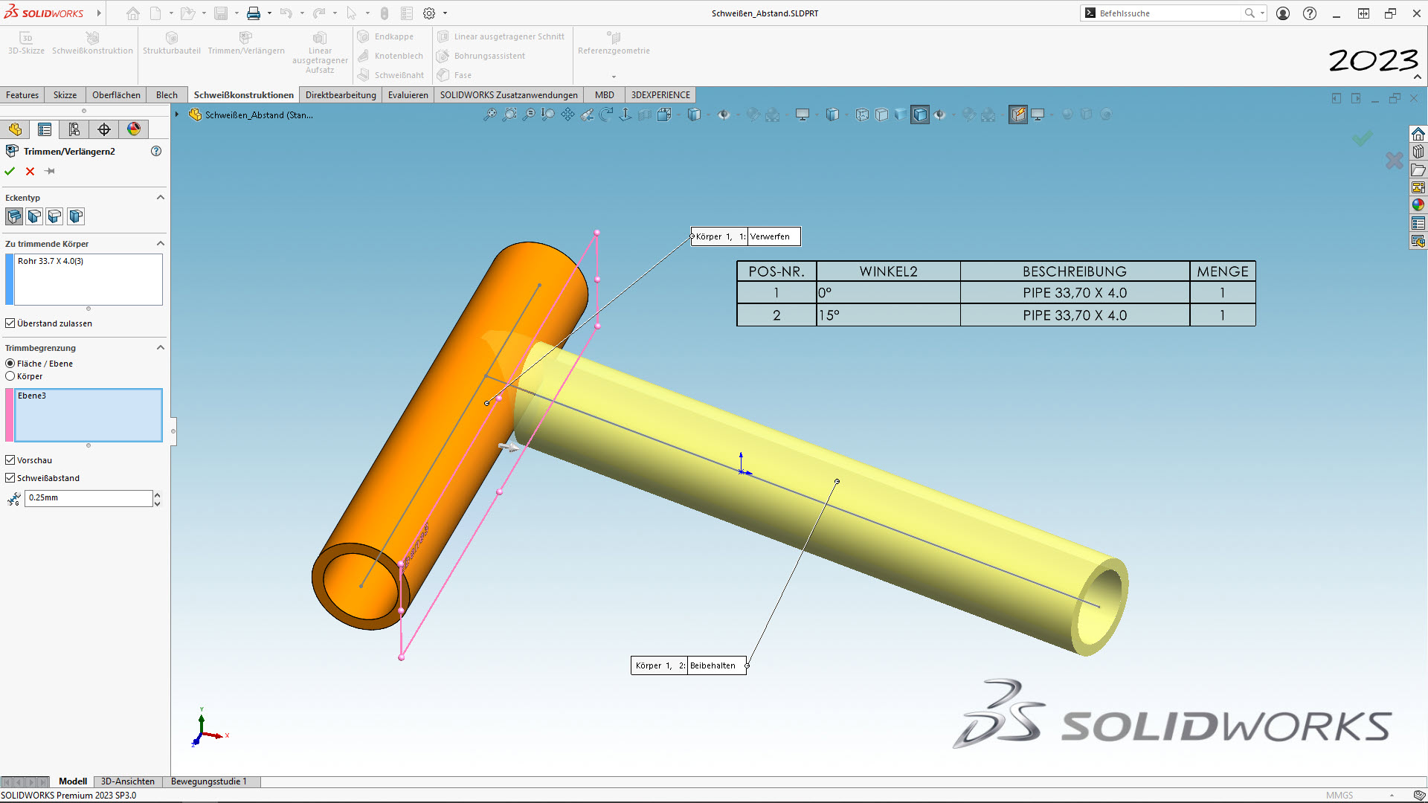This screenshot has height=803, width=1428.
Task: Open the ConfigurationManager tab
Action: coord(74,129)
